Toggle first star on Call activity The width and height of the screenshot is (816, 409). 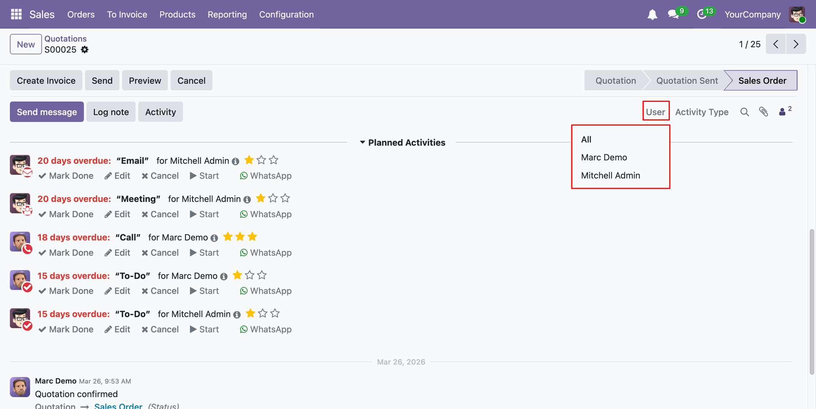pyautogui.click(x=228, y=237)
